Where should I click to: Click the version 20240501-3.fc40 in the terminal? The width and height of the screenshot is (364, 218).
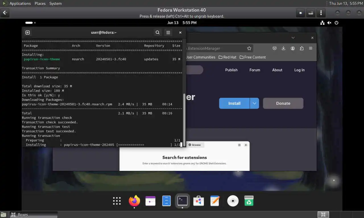coord(111,59)
